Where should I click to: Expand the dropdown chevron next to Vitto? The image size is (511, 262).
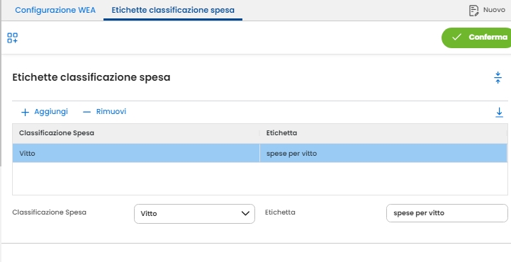(245, 214)
